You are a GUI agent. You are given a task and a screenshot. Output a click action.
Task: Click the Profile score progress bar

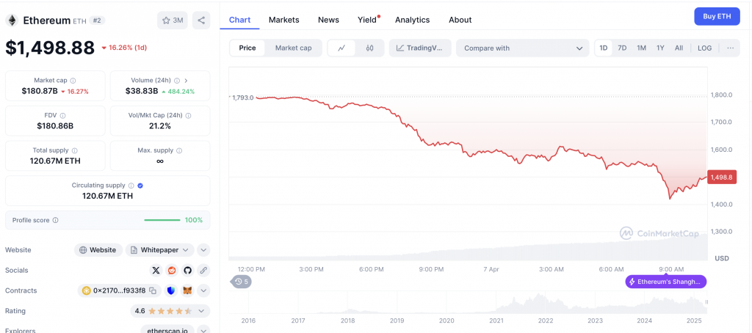click(x=162, y=220)
